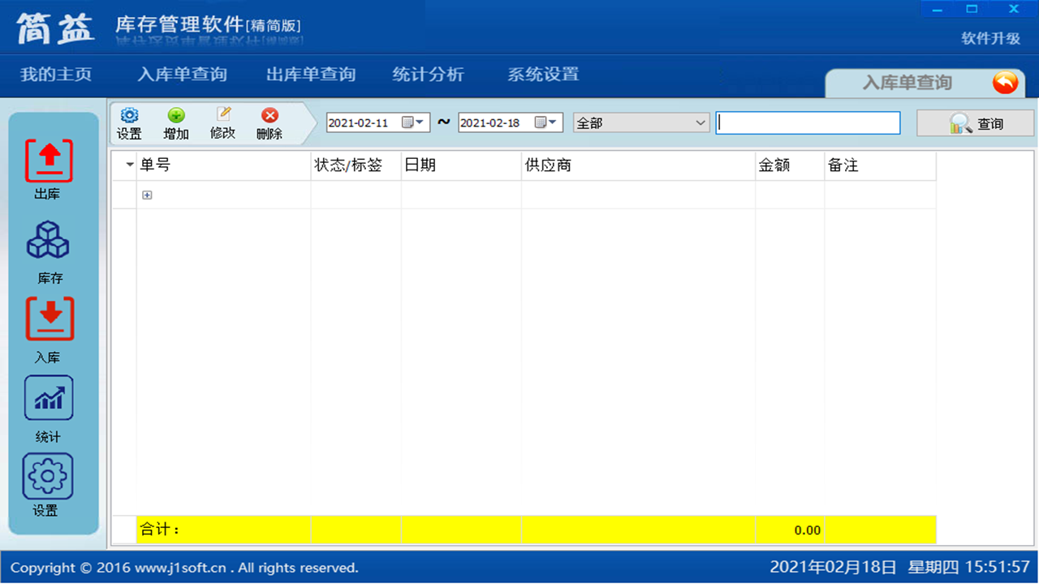Expand the row using the plus sign
1039x584 pixels.
[147, 195]
